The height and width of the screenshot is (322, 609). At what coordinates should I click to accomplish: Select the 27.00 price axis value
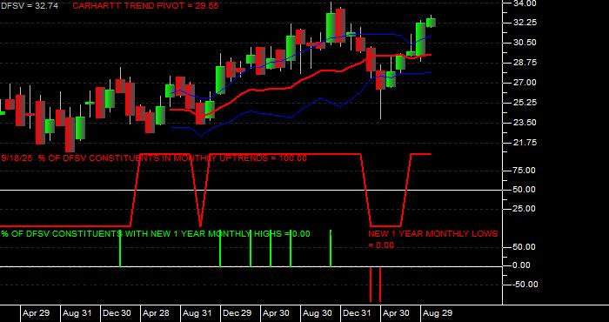click(x=525, y=83)
